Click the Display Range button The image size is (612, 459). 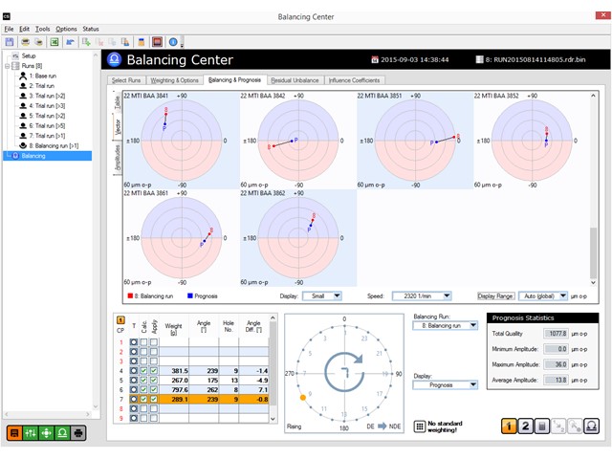[x=500, y=296]
